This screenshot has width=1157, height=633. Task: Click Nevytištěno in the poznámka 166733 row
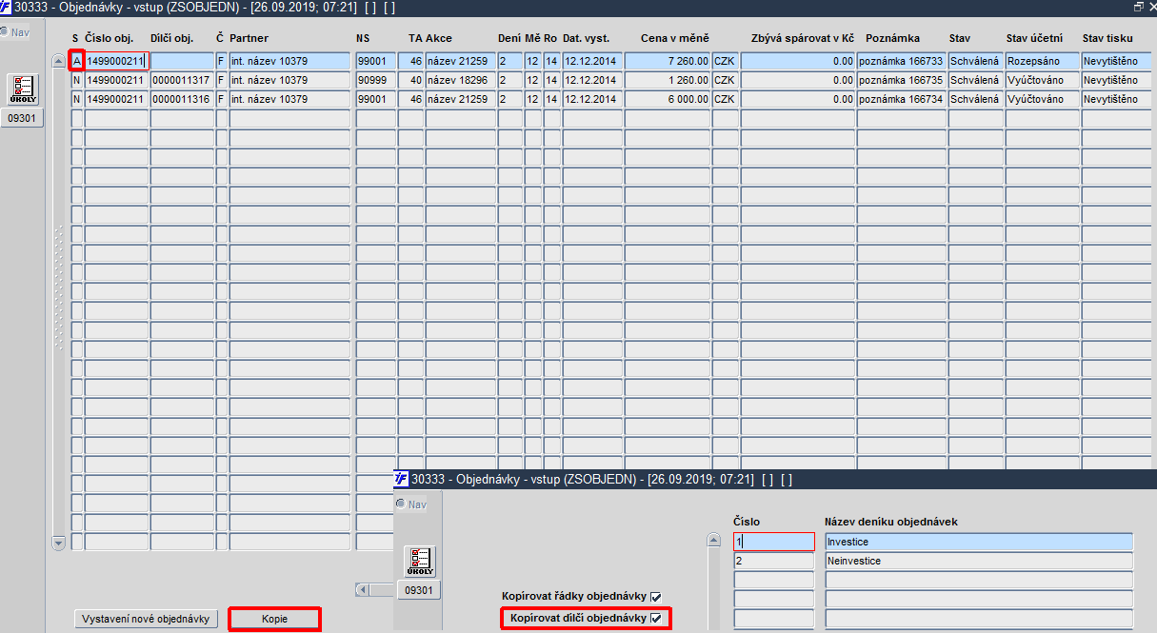1118,61
